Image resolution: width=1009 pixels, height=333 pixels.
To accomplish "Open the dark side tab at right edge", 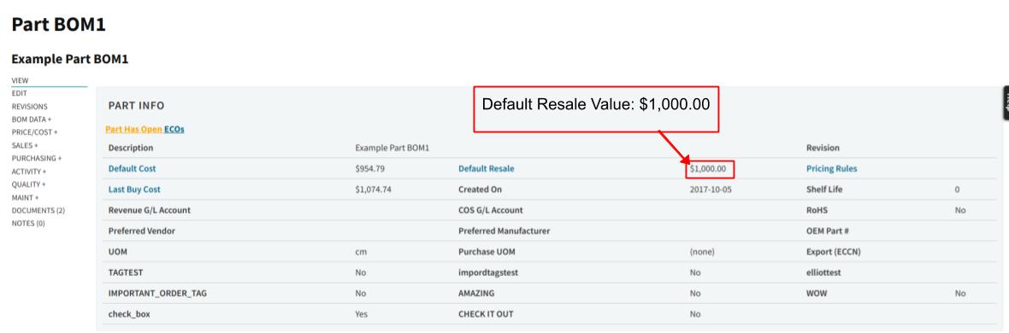I will [1006, 102].
